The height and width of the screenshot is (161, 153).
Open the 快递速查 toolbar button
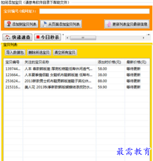(17, 37)
